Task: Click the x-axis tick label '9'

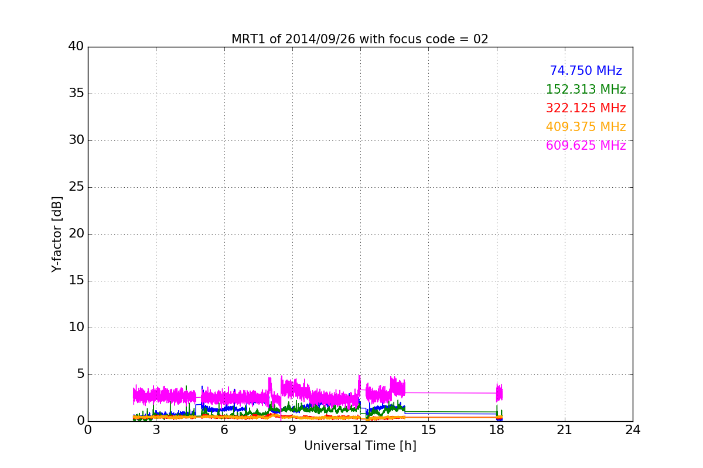Action: pos(292,430)
